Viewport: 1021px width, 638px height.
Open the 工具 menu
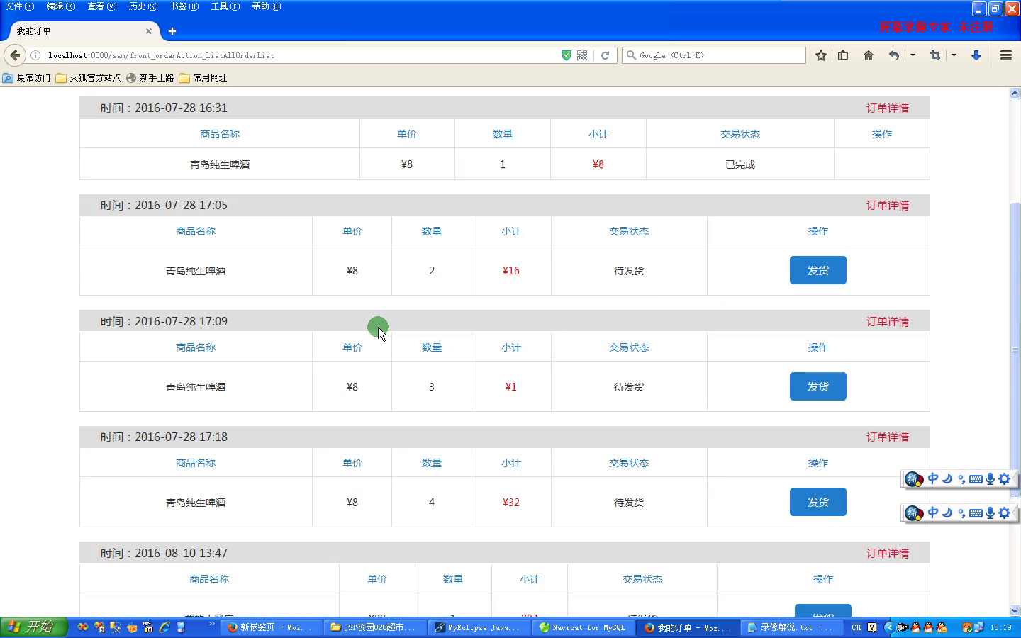[x=225, y=6]
